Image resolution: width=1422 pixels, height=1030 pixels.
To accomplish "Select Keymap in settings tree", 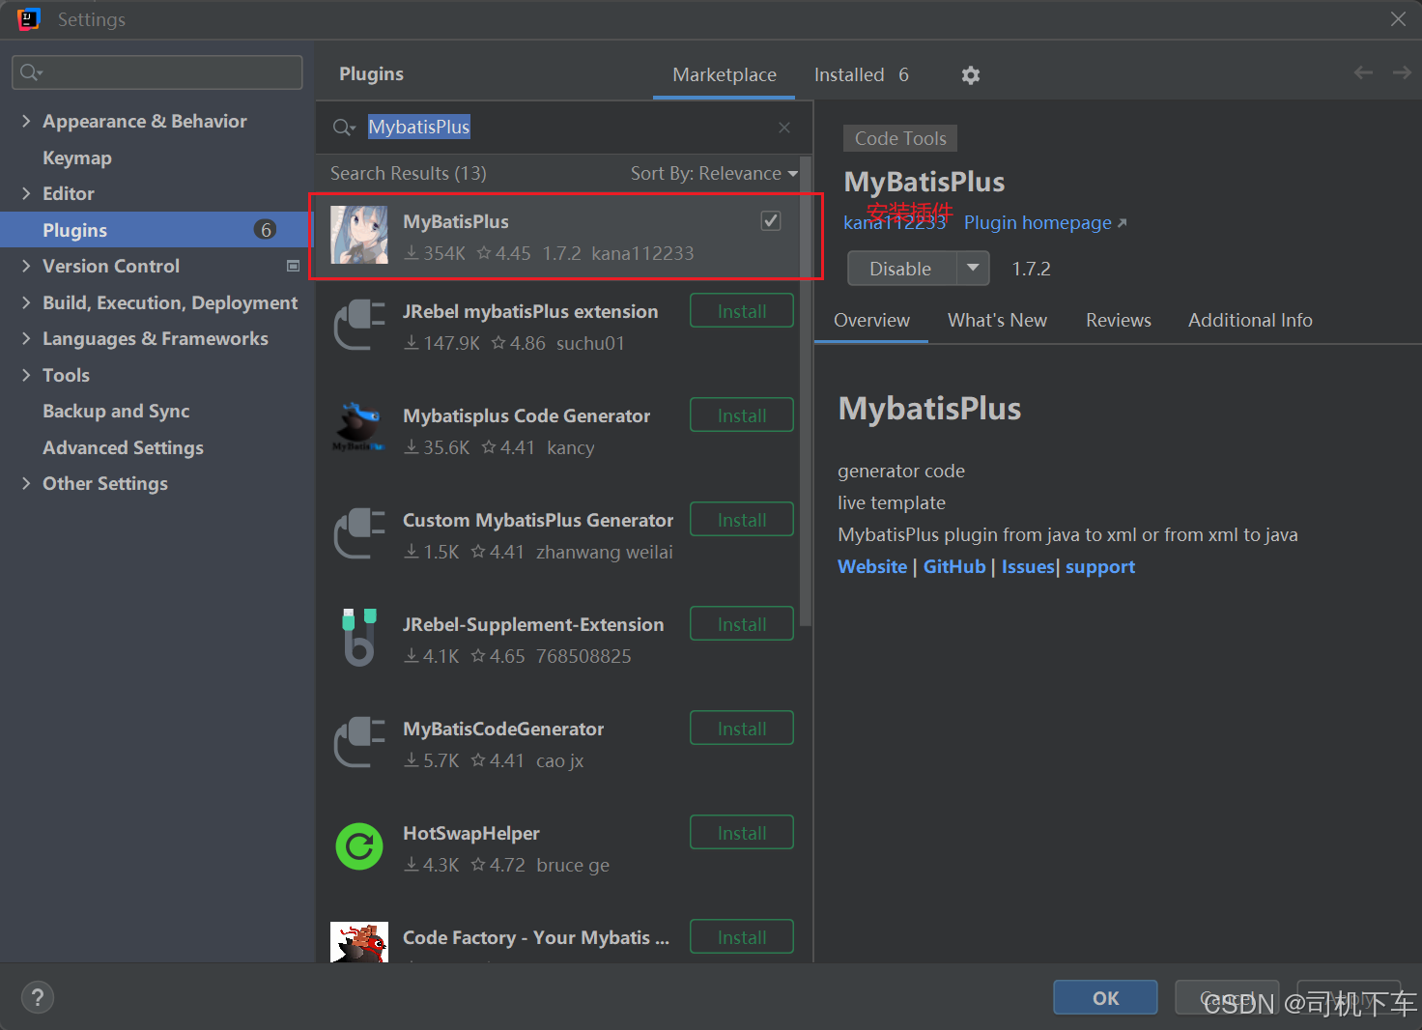I will pyautogui.click(x=77, y=157).
